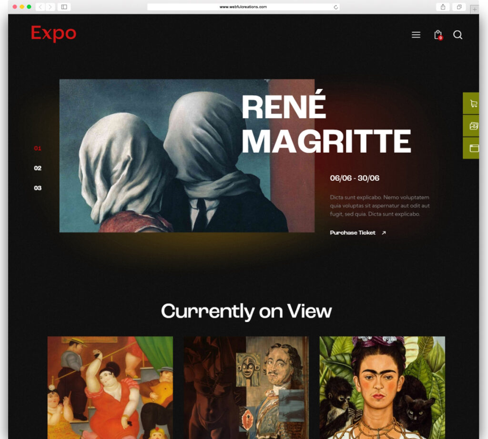
Task: Click the browser share icon
Action: [442, 7]
